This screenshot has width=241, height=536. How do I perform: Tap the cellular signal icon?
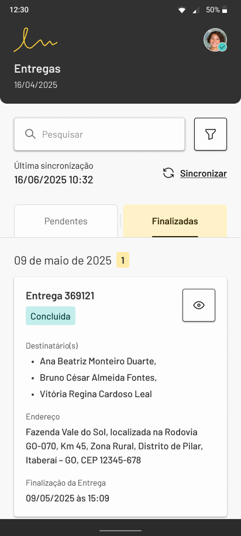(196, 10)
